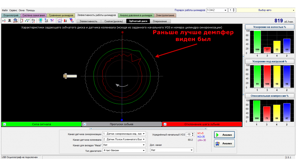Click the bold B toolbar icon
Screen dimensions: 298x160
tap(10, 21)
